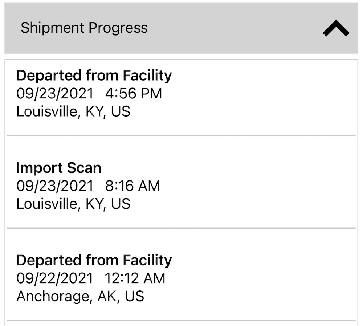This screenshot has width=363, height=326.
Task: Click divider line below Anchorage entry
Action: [181, 321]
